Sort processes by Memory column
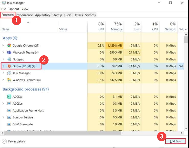Screen dimensions: 189x148 click(114, 27)
